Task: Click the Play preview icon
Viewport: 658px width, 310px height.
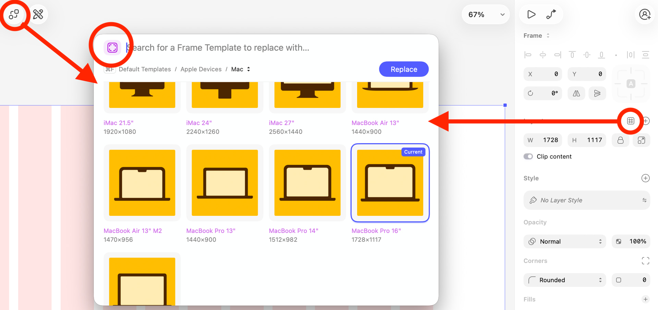Action: coord(531,14)
